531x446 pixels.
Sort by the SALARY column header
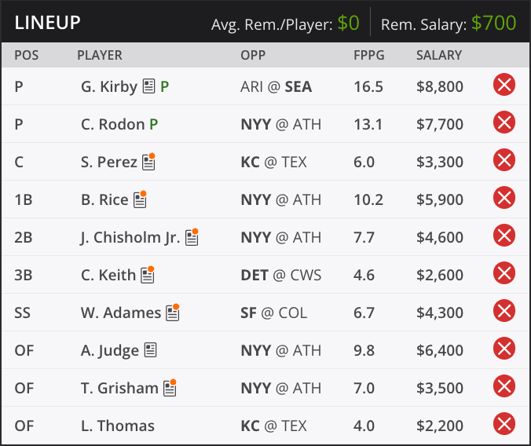tap(439, 55)
